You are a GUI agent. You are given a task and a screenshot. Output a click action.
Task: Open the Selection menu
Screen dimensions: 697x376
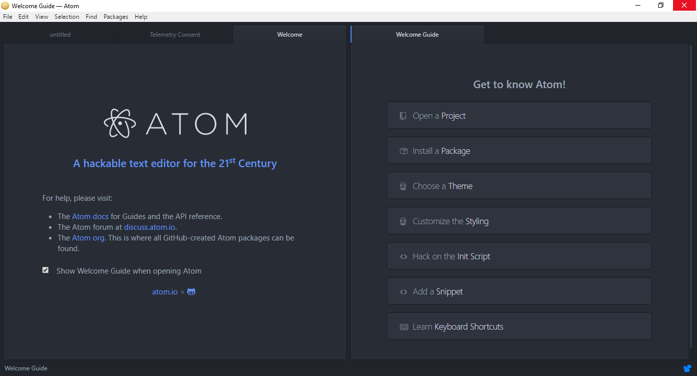[67, 17]
